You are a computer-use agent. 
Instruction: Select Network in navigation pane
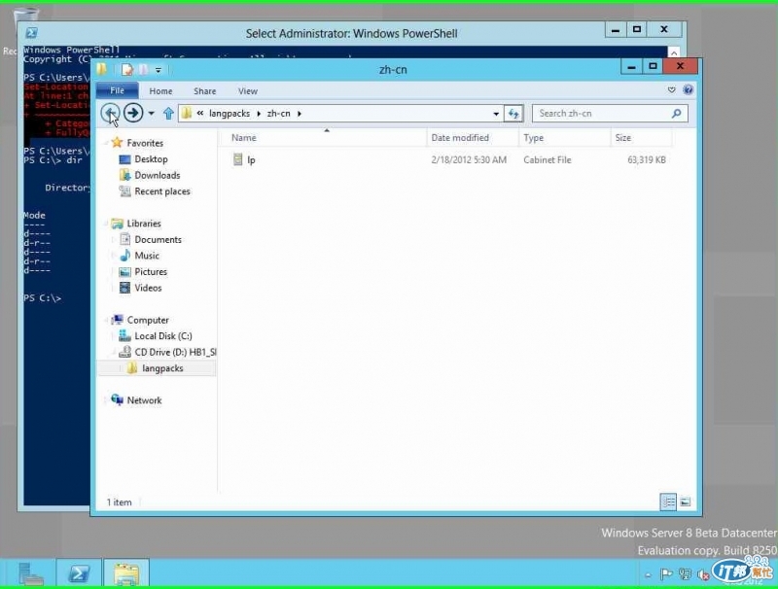pos(144,400)
